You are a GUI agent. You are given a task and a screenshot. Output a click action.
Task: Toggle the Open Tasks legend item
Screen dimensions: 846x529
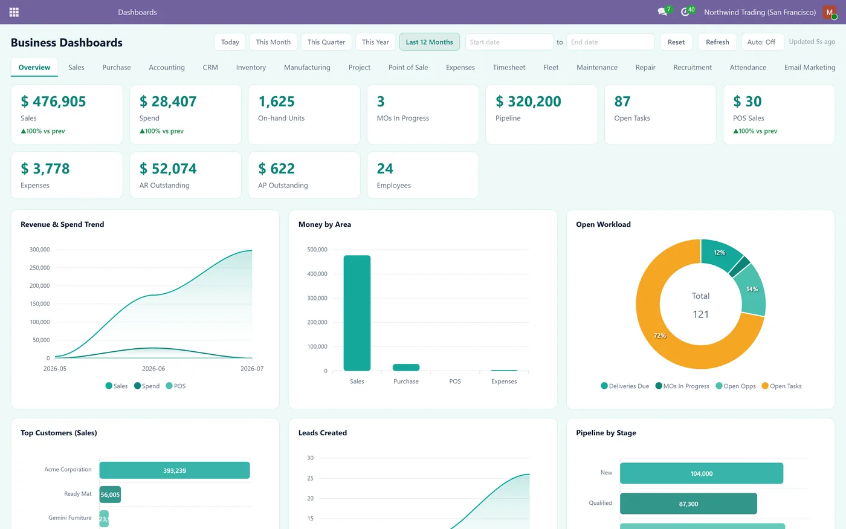click(x=781, y=386)
